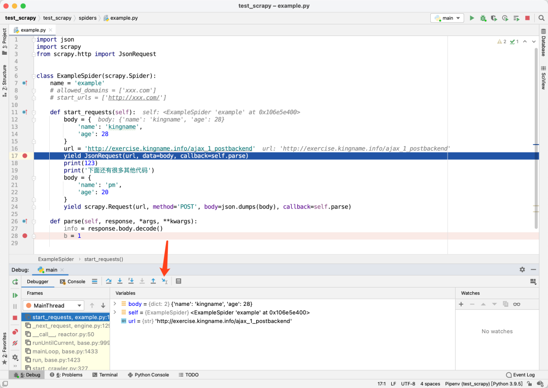
Task: Select previous frame with up arrow
Action: (92, 305)
